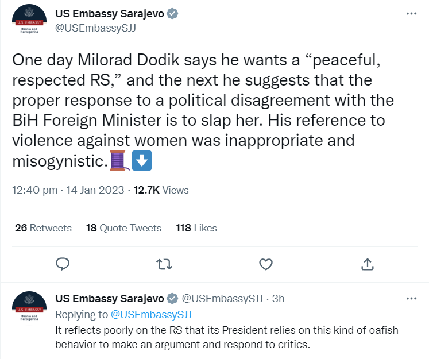Viewport: 429px width, 359px height.
Task: Click the blue @USEmbassySJJ mention link
Action: pos(151,315)
